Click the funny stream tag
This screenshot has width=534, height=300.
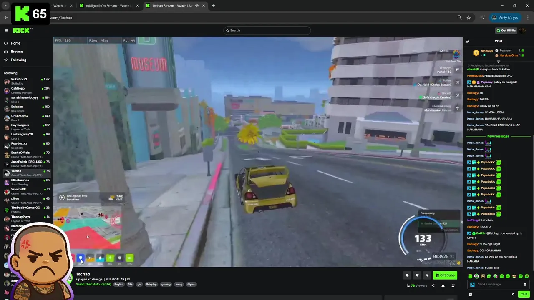pos(179,284)
